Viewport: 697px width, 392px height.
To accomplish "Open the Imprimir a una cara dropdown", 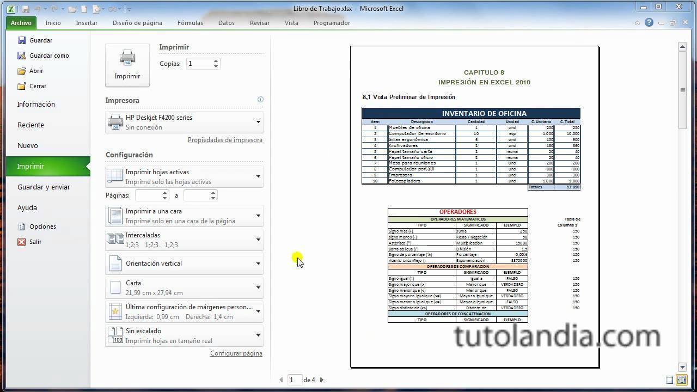I will click(184, 216).
